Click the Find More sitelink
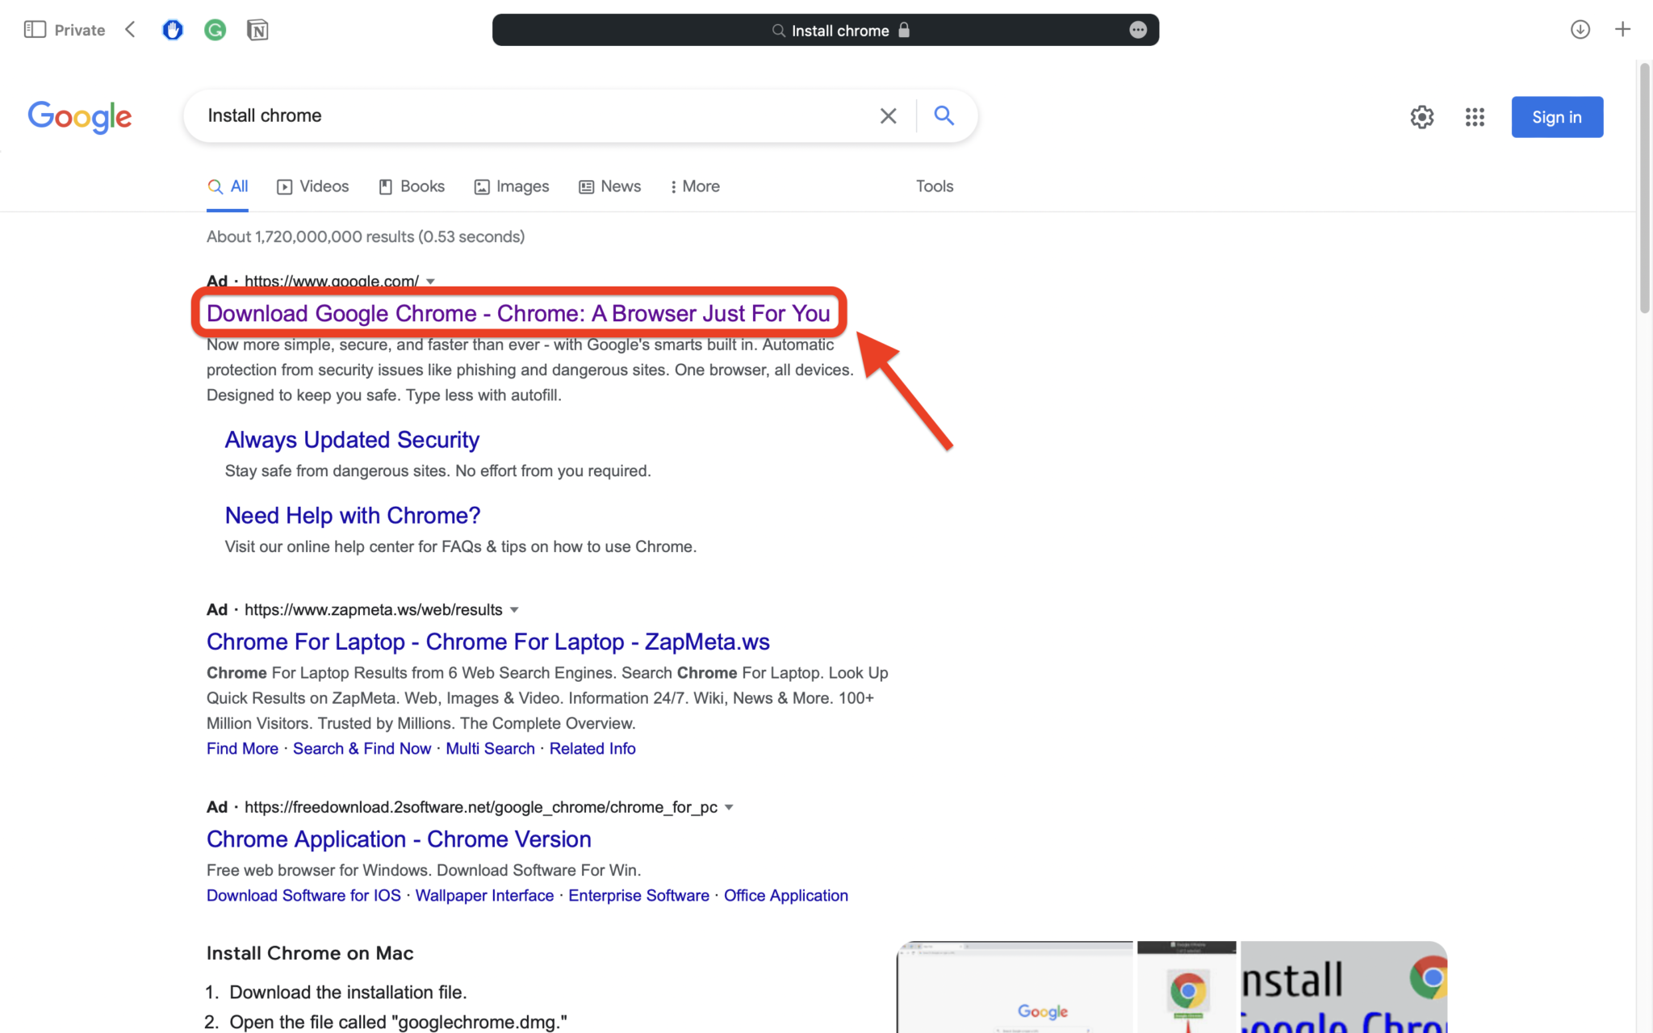1653x1033 pixels. coord(242,749)
